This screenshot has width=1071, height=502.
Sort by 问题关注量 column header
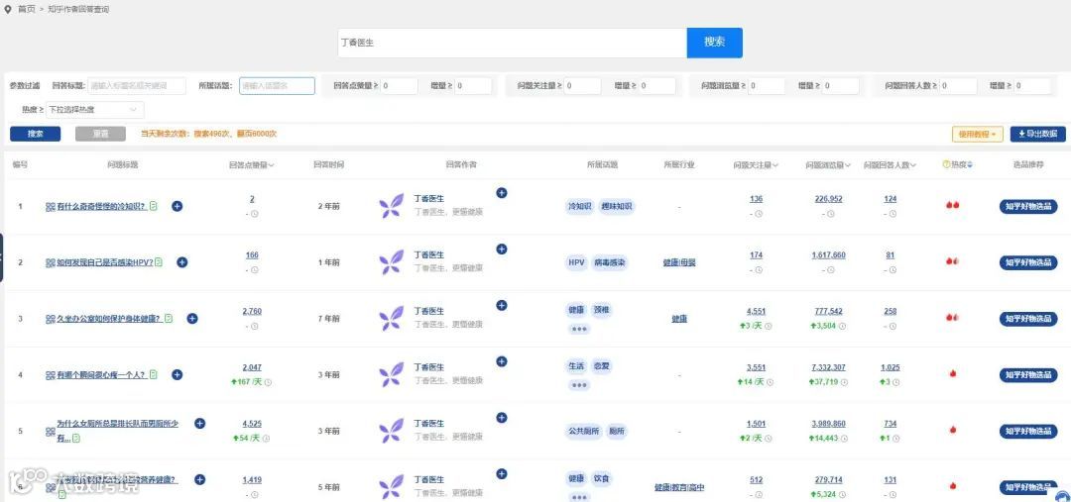(x=756, y=165)
